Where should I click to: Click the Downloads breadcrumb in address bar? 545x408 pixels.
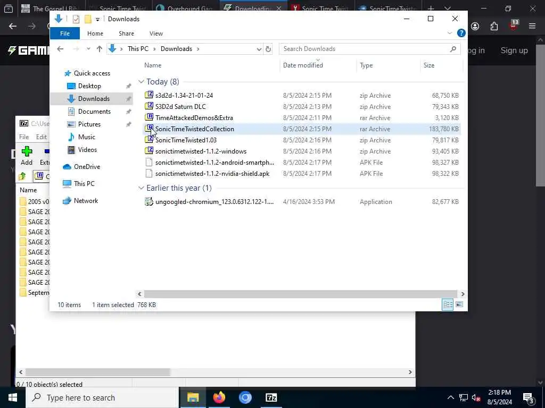(176, 49)
